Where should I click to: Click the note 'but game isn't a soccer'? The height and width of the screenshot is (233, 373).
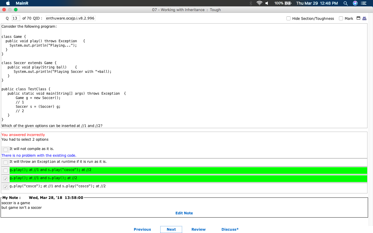[22, 208]
